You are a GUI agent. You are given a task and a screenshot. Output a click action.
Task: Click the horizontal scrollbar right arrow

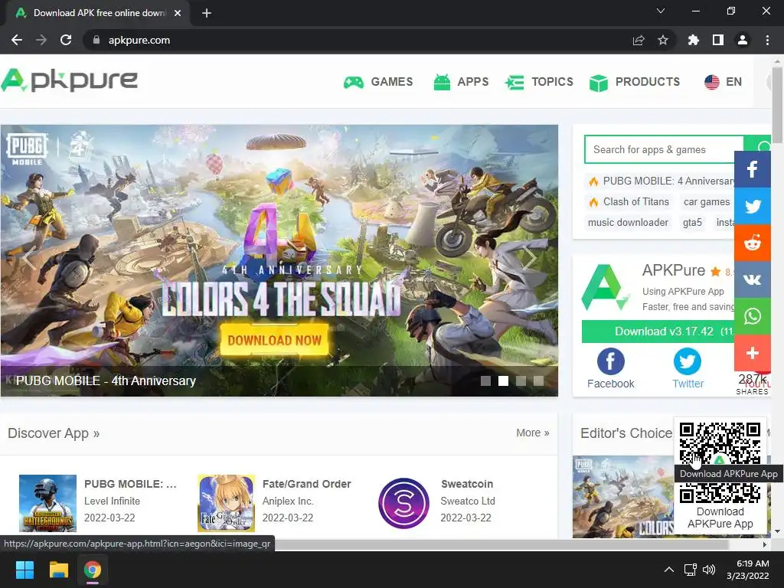coord(765,544)
